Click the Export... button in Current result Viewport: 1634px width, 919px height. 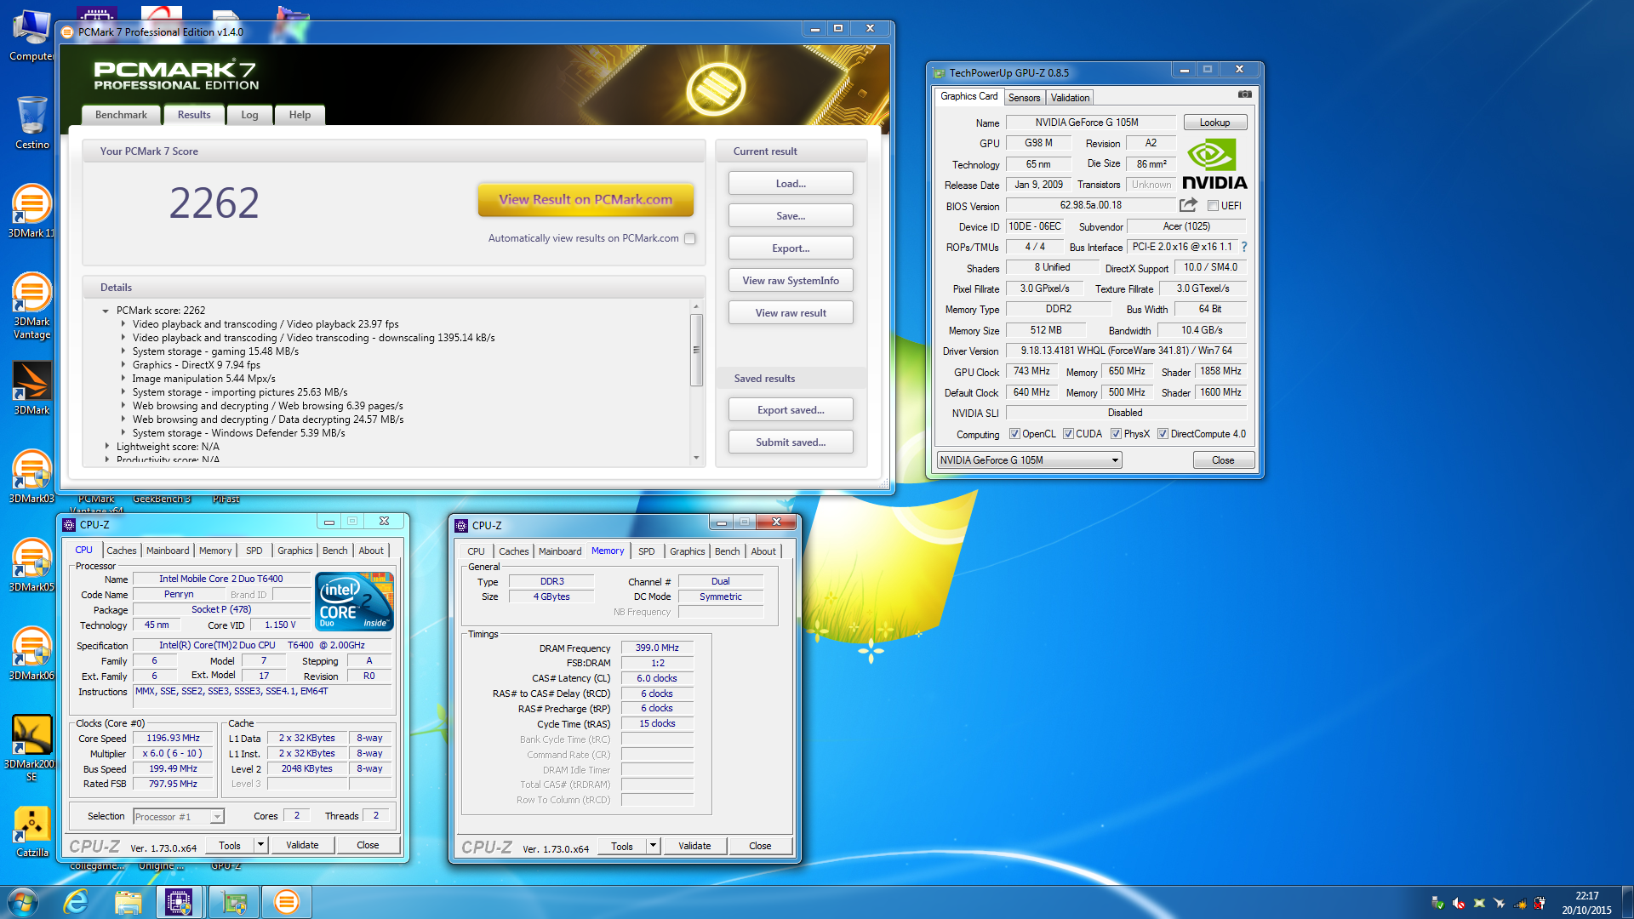pyautogui.click(x=791, y=248)
